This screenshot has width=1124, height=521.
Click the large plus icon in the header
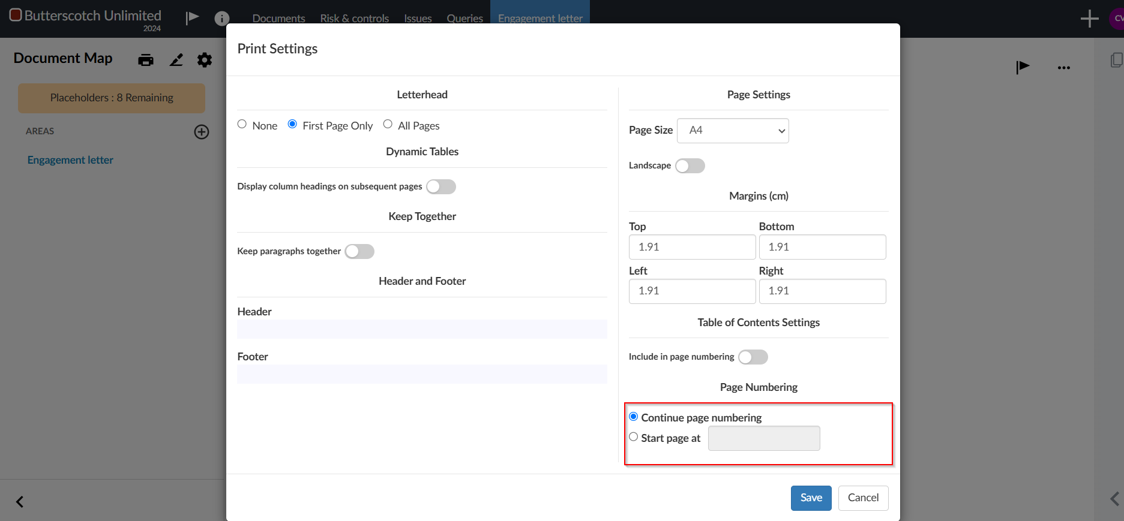pos(1089,19)
